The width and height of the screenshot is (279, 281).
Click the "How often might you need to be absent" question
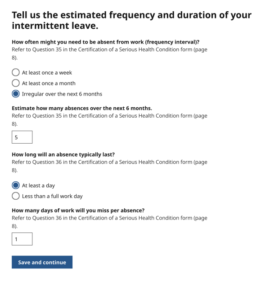point(105,42)
